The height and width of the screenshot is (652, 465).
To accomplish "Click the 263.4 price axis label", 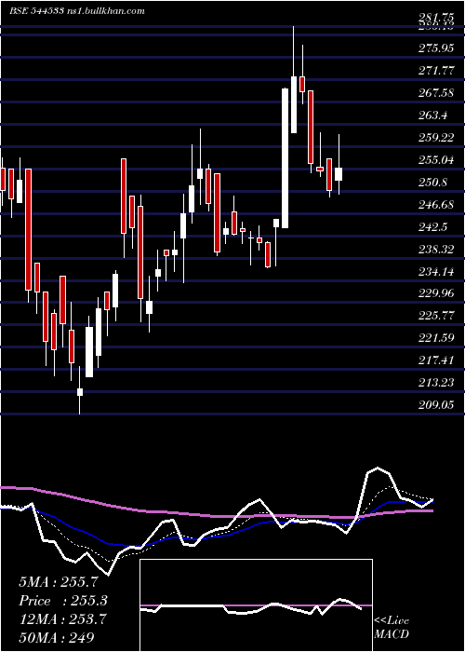I will click(433, 115).
